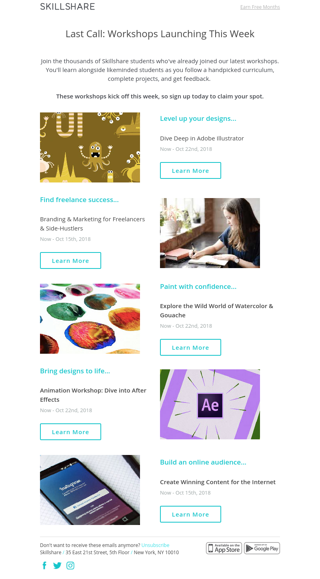Image resolution: width=320 pixels, height=579 pixels.
Task: Learn more about Watercolor & Gouache workshop
Action: 190,347
